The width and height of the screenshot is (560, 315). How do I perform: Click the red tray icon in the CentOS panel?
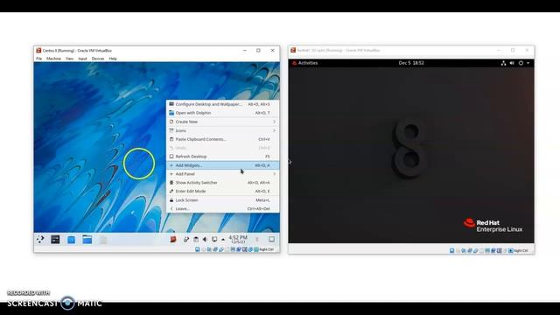(173, 239)
